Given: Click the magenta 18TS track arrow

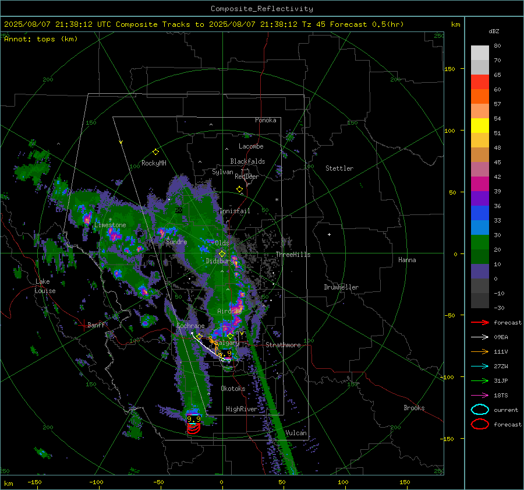Looking at the screenshot, I should pos(480,396).
